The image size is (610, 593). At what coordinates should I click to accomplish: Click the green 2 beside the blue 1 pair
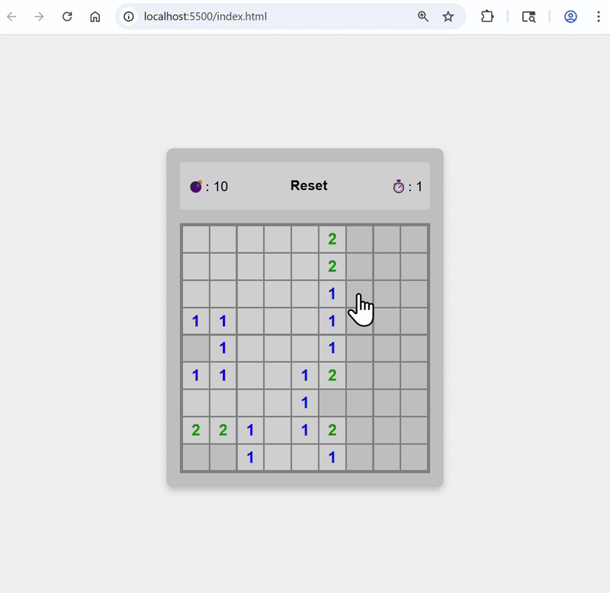(332, 375)
